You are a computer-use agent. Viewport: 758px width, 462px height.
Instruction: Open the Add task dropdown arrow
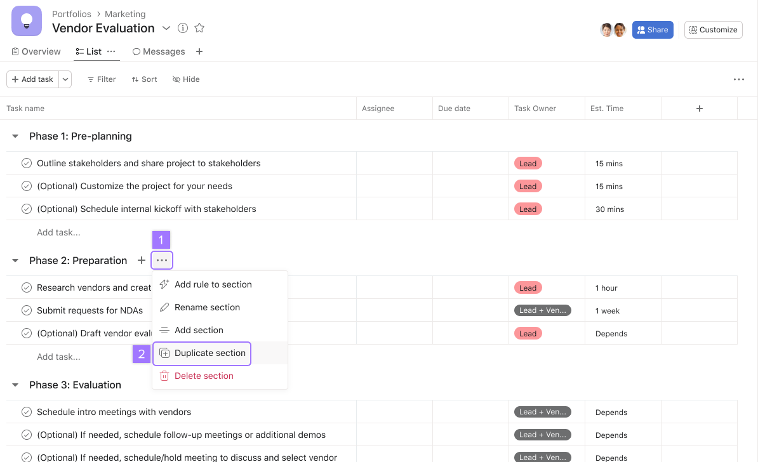tap(65, 79)
